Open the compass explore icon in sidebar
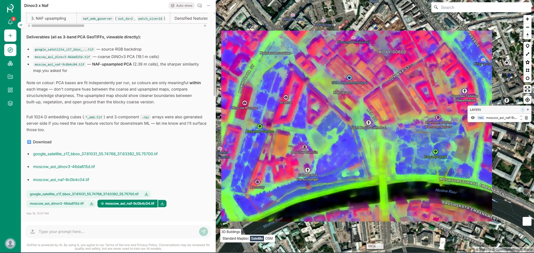The width and height of the screenshot is (534, 253). 10,50
